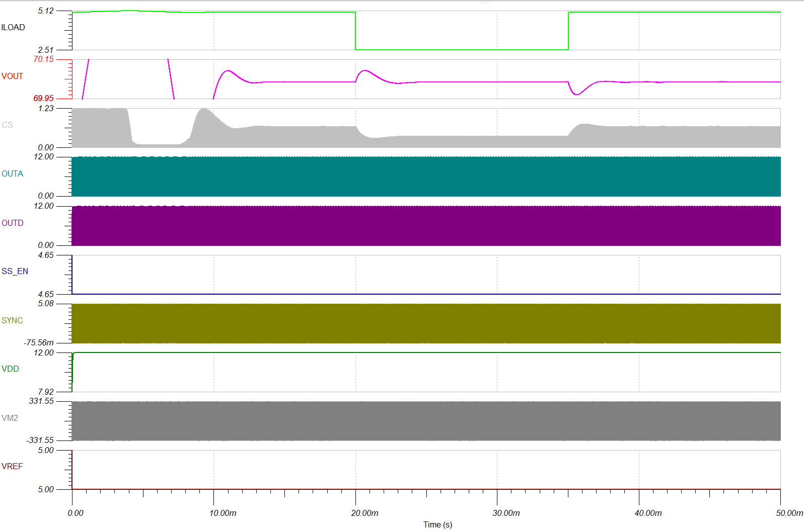Click SYNC lower axis value -75.56m
The height and width of the screenshot is (532, 804).
[x=39, y=342]
